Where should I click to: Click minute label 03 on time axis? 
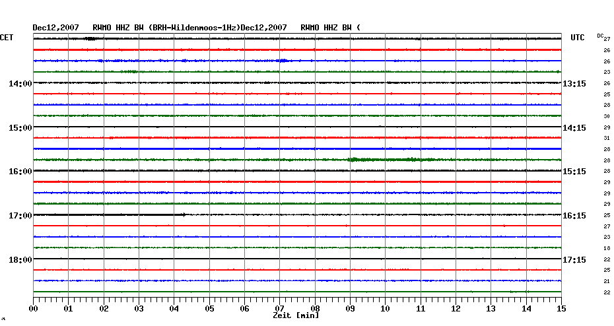click(139, 309)
